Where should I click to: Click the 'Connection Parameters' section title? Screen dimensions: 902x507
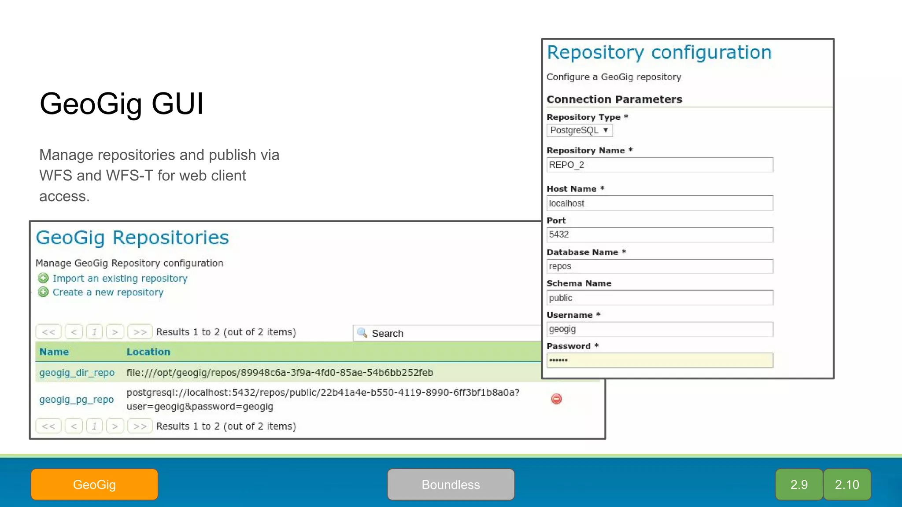point(614,99)
